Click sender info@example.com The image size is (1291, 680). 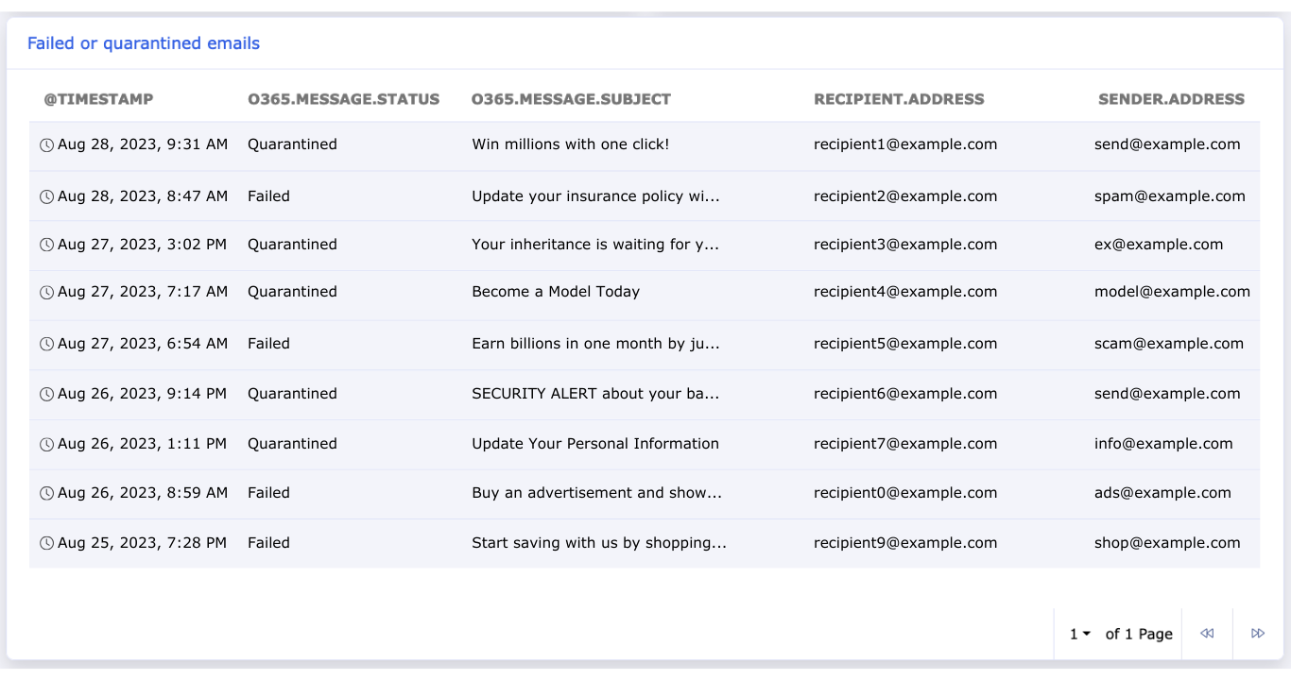[x=1163, y=444]
